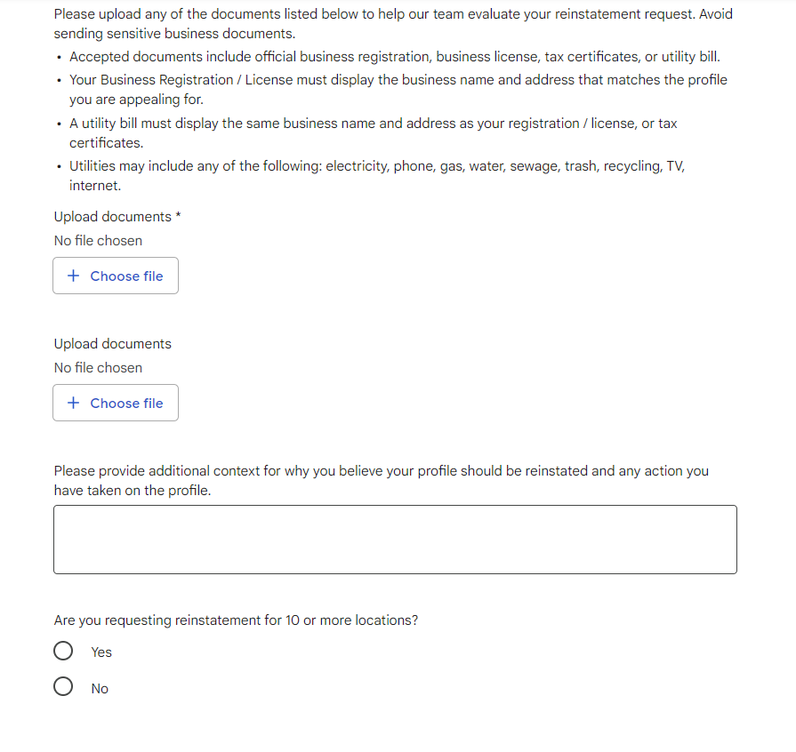Viewport: 796px width, 752px height.
Task: Click the second 'Upload documents' label without asterisk
Action: click(x=113, y=344)
